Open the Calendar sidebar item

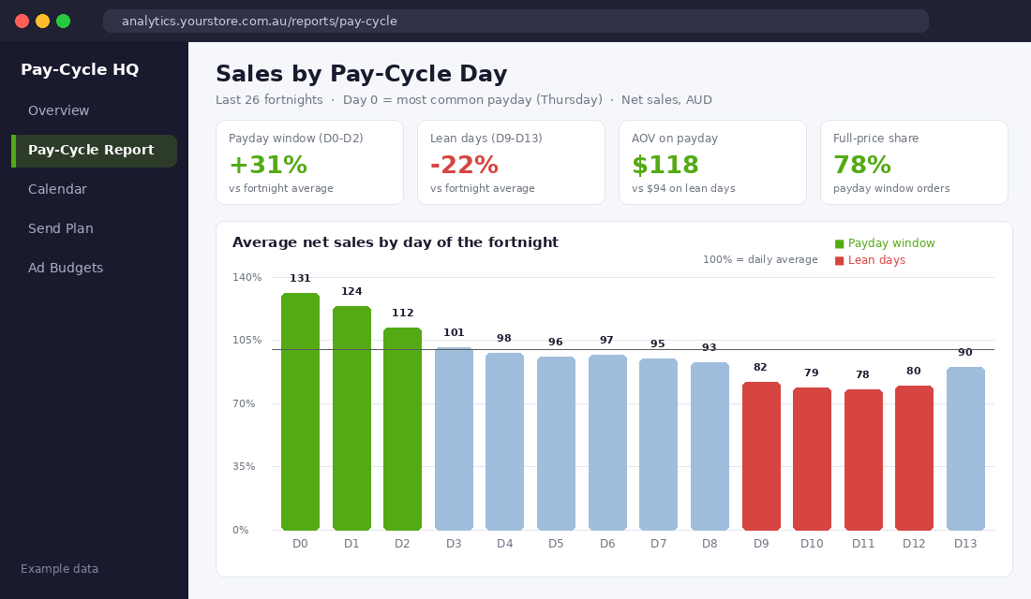(x=57, y=189)
